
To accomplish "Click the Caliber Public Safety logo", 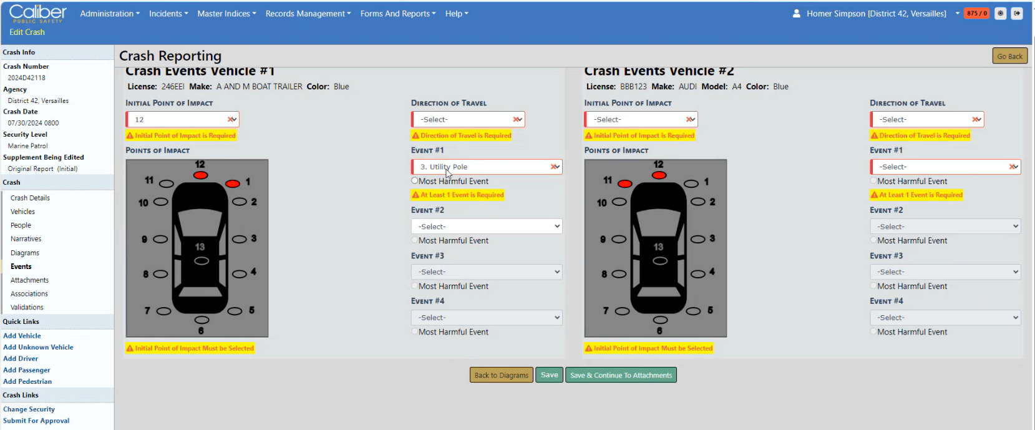I will (x=37, y=14).
